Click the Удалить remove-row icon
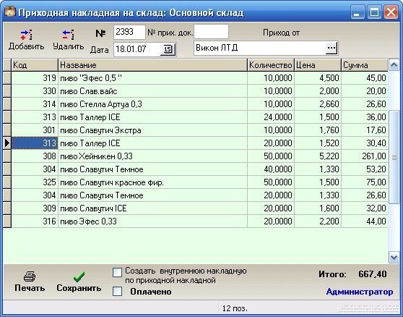Image resolution: width=403 pixels, height=317 pixels. [68, 35]
